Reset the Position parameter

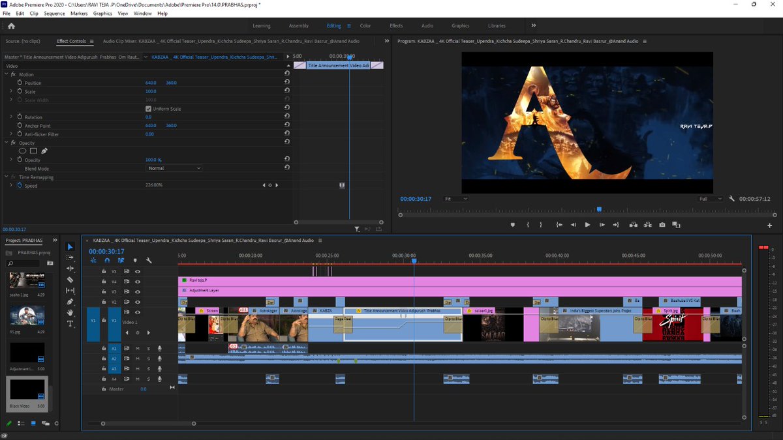coord(287,83)
